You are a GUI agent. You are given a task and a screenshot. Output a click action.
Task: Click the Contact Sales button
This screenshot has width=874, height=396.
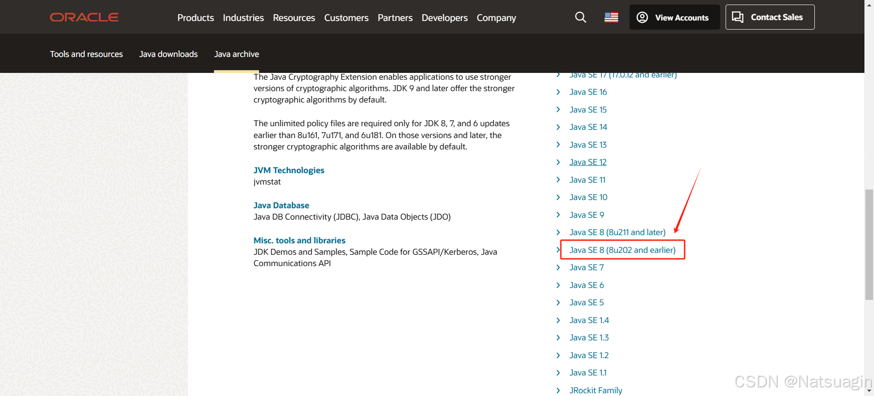coord(770,17)
